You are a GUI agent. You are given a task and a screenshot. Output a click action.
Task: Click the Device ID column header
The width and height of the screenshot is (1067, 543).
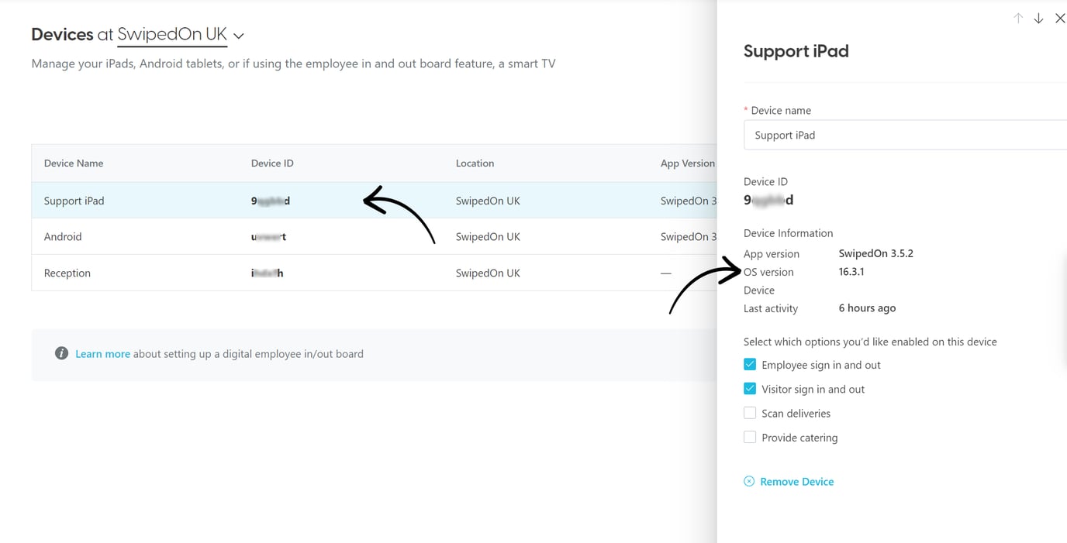click(272, 163)
